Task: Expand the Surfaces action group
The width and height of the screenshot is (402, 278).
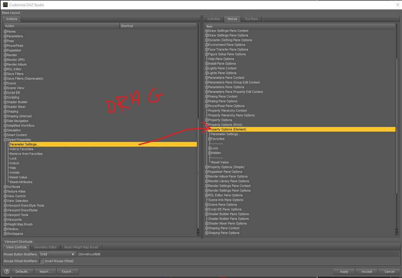Action: (x=5, y=187)
